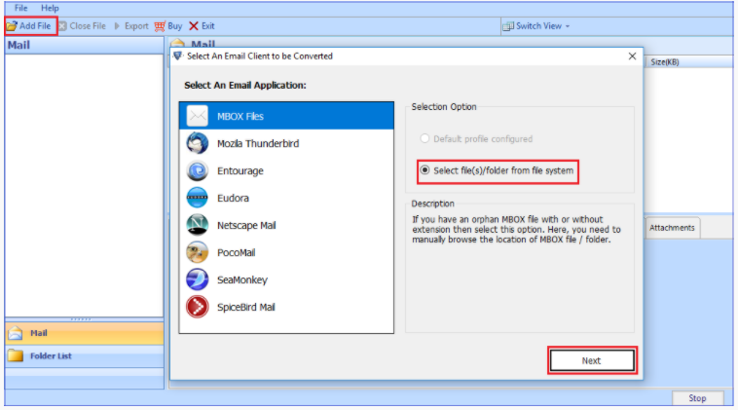Expand the Switch View dropdown arrow
The image size is (738, 410).
(x=568, y=26)
